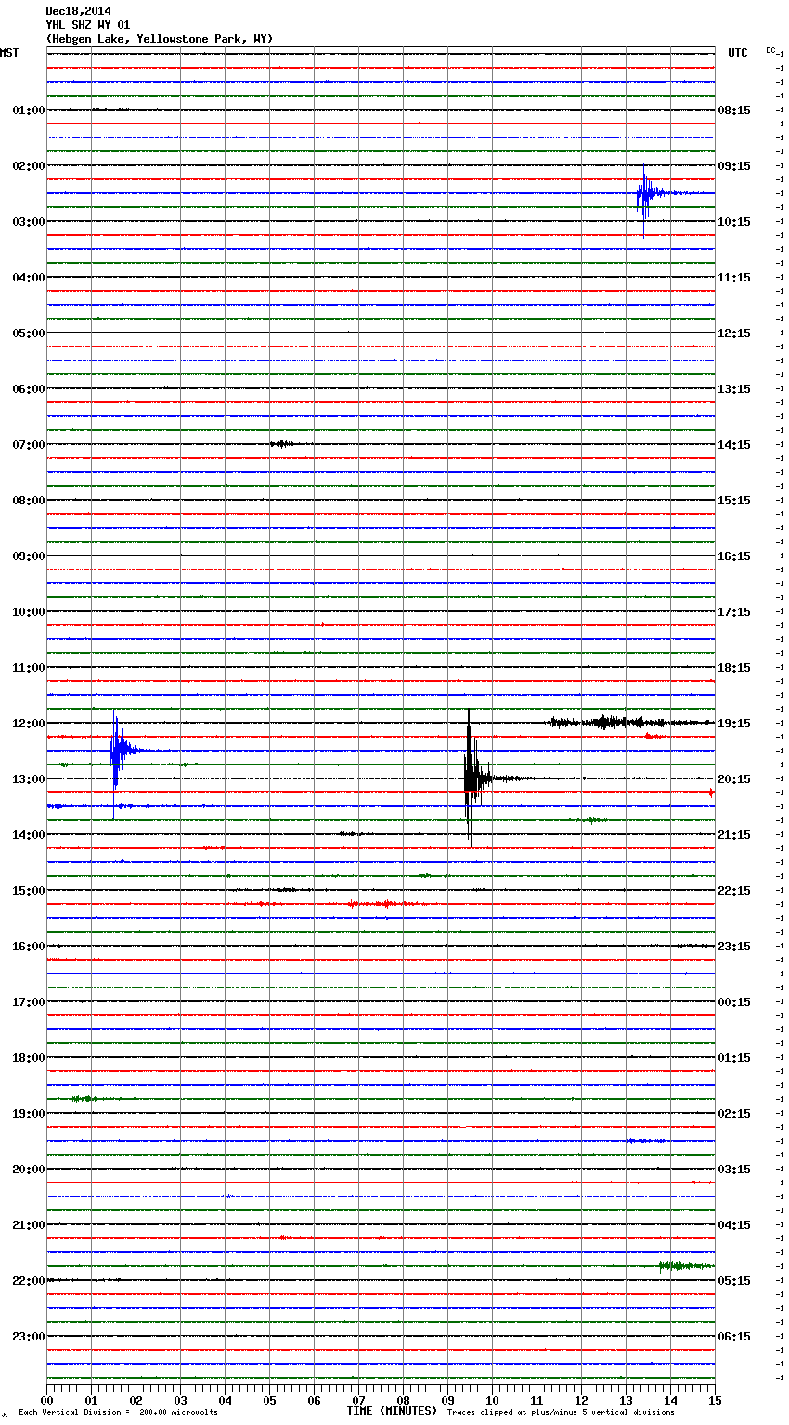Click the 21:15 UTC time label
Viewport: 789px width, 1425px height.
pos(734,835)
